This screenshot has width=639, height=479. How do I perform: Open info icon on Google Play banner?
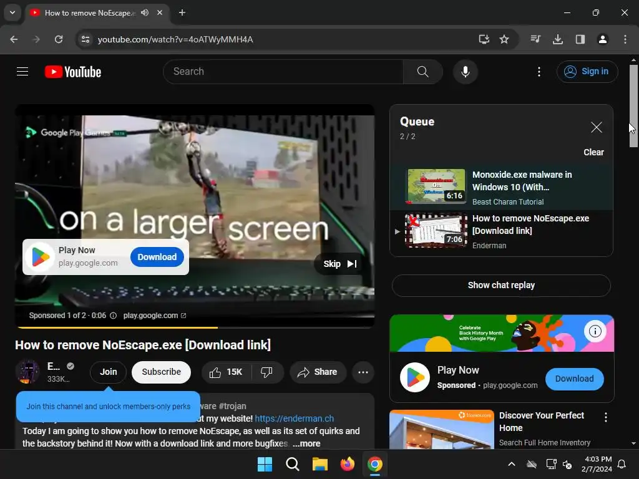pos(595,331)
